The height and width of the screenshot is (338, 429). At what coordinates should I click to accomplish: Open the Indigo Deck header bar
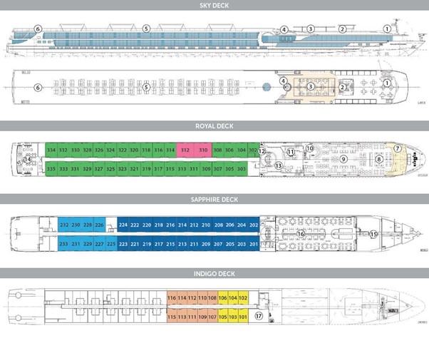click(x=214, y=273)
